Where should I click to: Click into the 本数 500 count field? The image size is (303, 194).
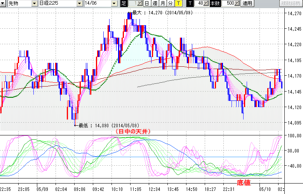coord(228,3)
